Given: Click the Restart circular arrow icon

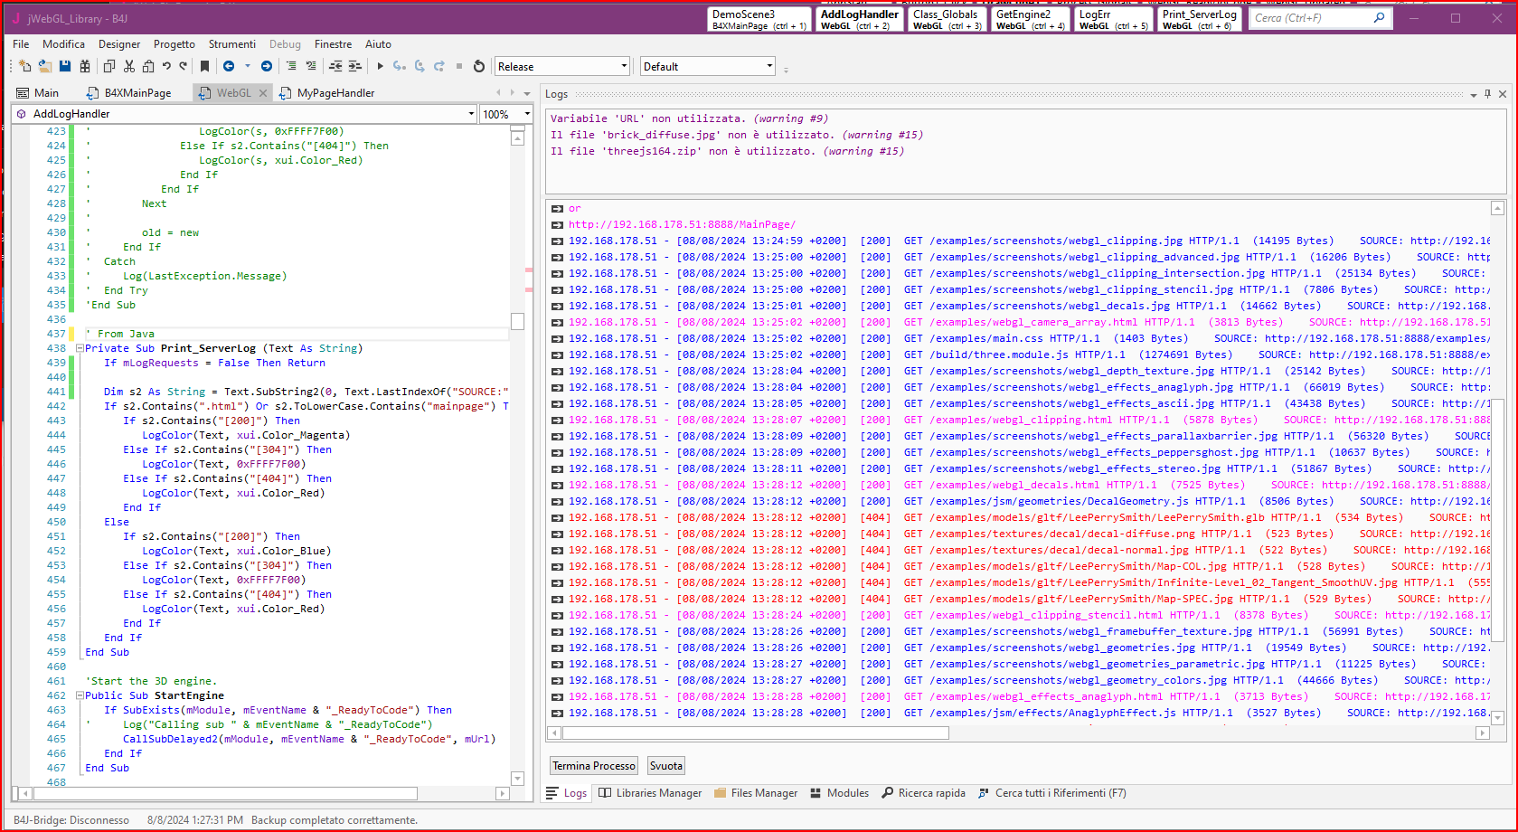Looking at the screenshot, I should [x=479, y=66].
